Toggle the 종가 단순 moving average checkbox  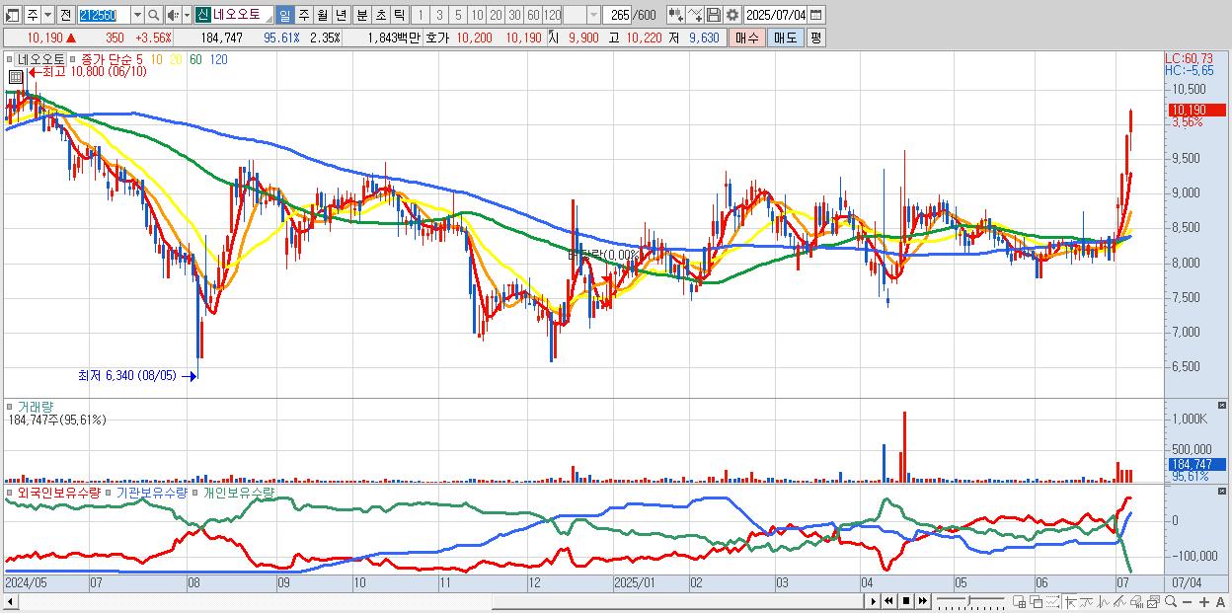click(74, 59)
